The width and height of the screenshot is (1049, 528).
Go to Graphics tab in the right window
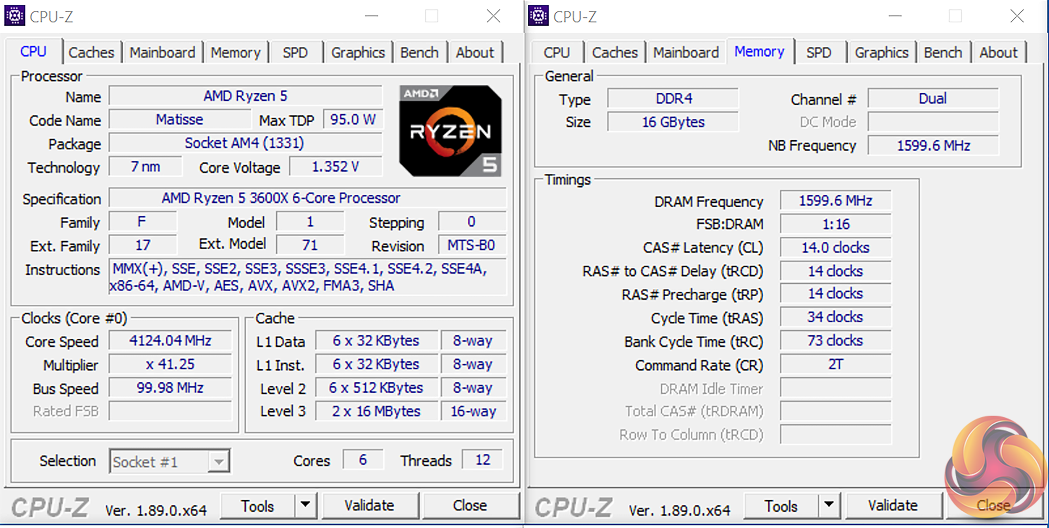(x=882, y=52)
